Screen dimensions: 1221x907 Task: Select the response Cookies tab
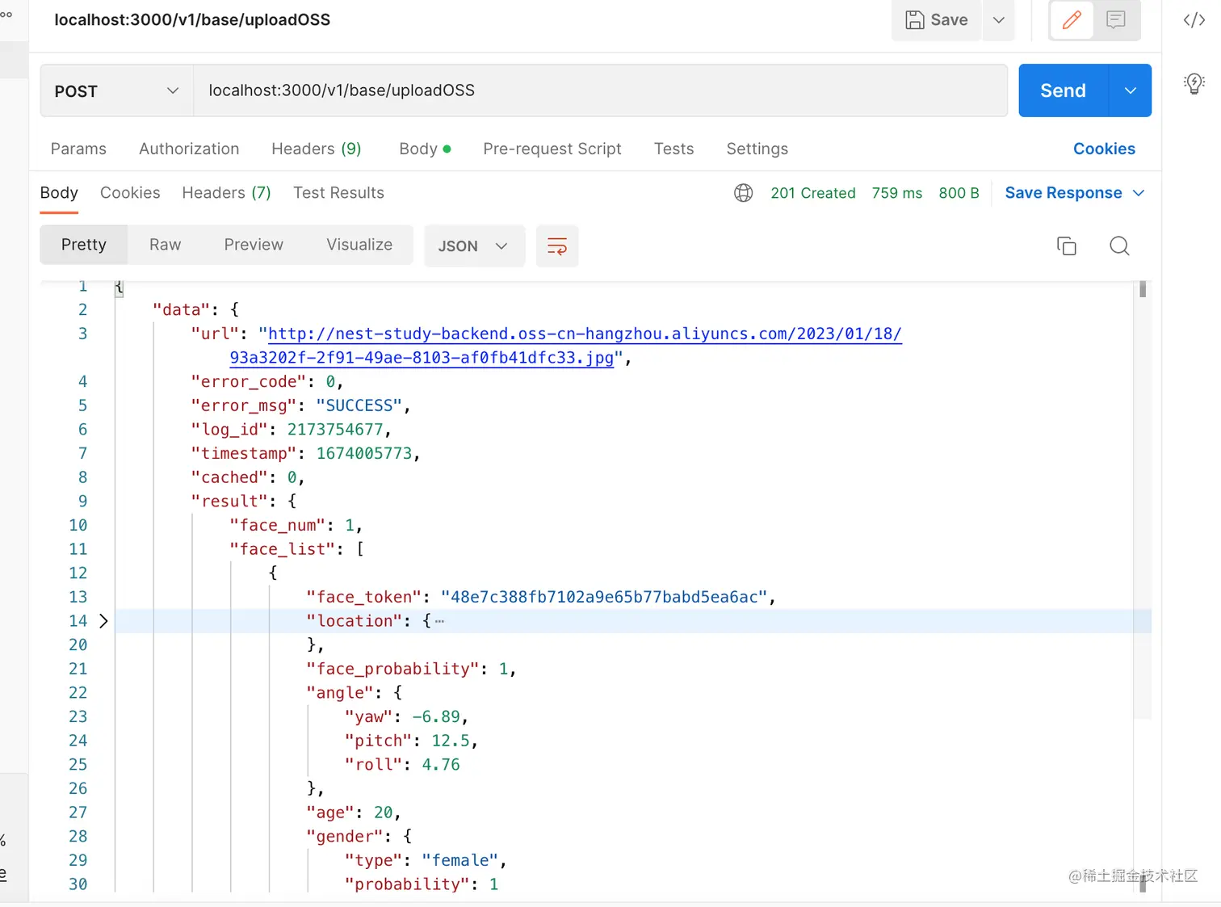point(130,193)
